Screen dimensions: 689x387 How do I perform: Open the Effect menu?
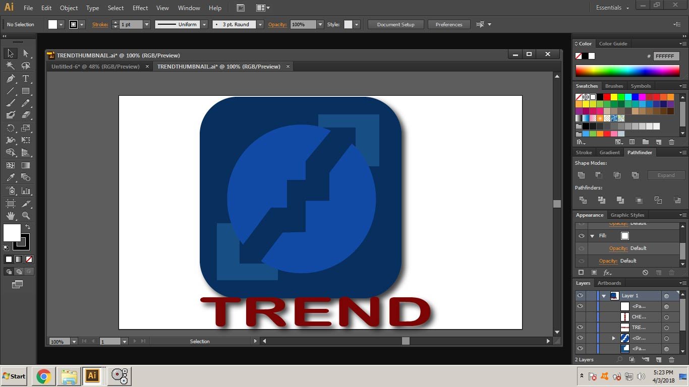140,8
